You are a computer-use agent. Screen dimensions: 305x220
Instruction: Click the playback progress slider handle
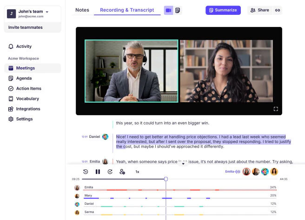coord(166,179)
